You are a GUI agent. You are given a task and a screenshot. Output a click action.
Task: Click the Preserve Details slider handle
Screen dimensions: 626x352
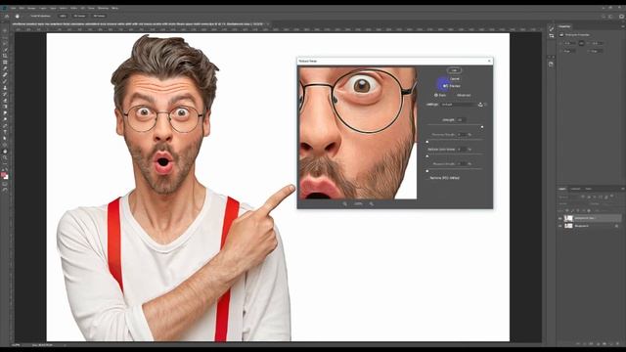pyautogui.click(x=427, y=142)
